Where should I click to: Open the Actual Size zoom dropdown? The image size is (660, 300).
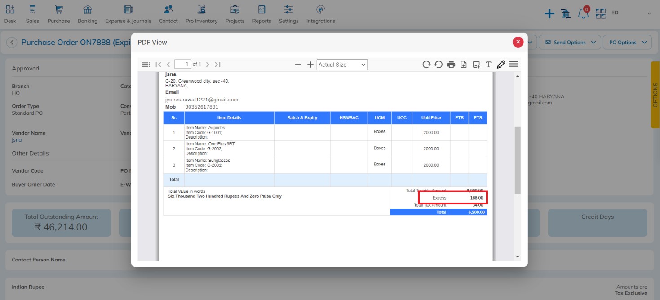(x=342, y=65)
